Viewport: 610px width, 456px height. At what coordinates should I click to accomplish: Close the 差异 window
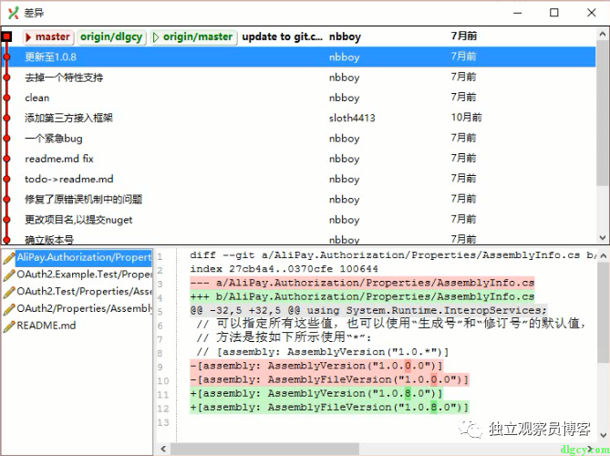point(592,13)
